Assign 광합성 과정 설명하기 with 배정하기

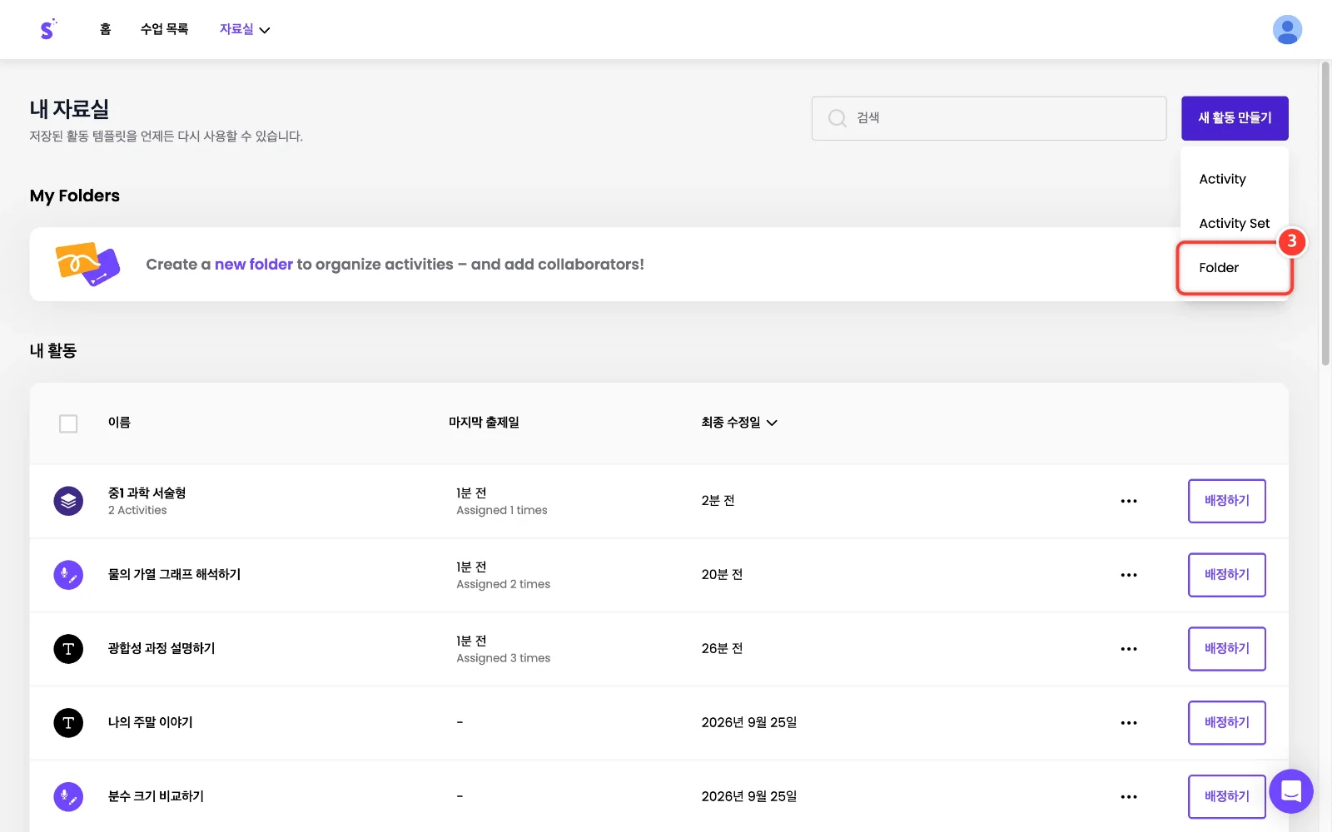pyautogui.click(x=1227, y=649)
